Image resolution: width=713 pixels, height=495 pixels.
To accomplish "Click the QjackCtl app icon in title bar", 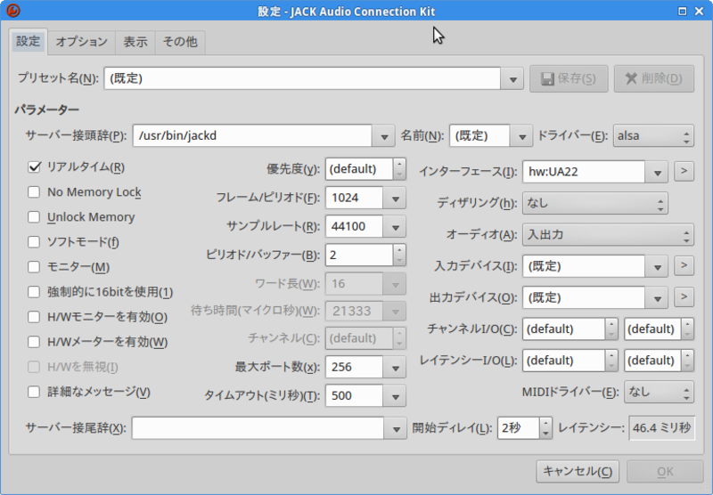I will pos(13,11).
